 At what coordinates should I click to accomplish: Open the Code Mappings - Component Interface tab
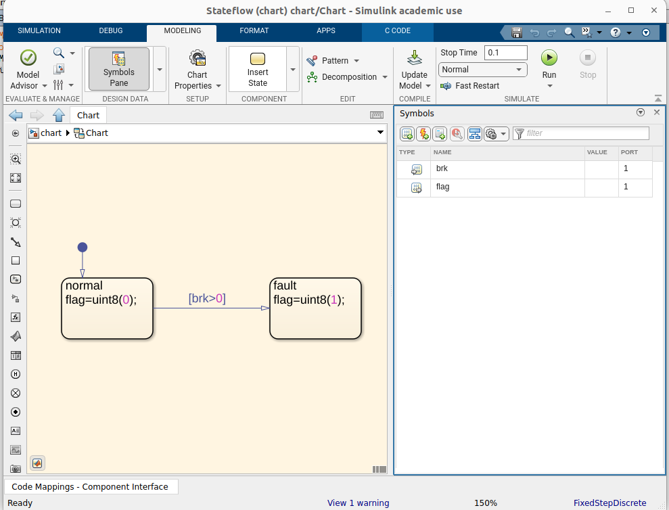90,486
